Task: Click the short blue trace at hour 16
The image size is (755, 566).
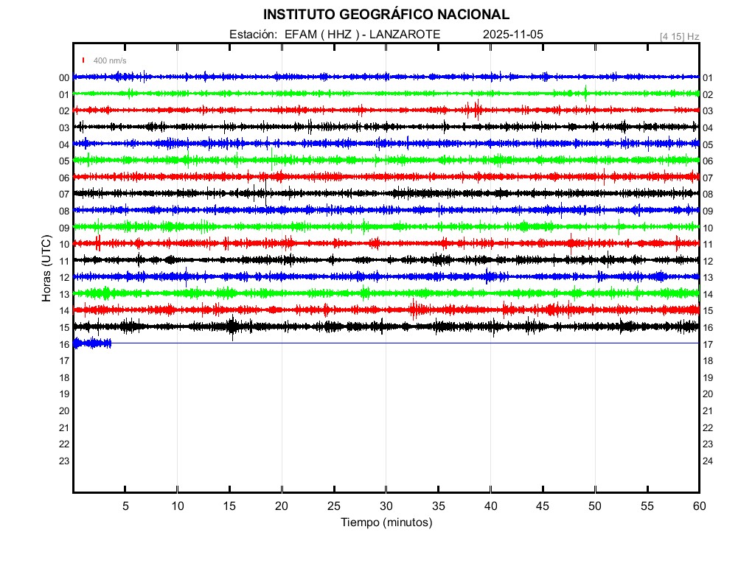Action: click(x=92, y=343)
